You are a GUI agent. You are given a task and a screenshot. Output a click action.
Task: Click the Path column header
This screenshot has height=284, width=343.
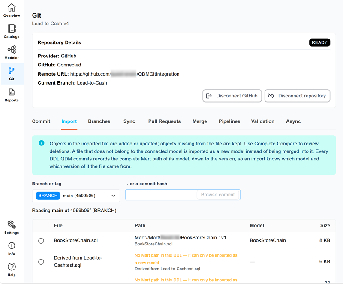click(x=140, y=225)
